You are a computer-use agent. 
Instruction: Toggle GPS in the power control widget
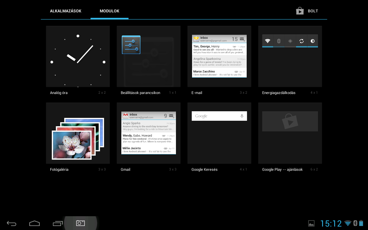(x=290, y=41)
